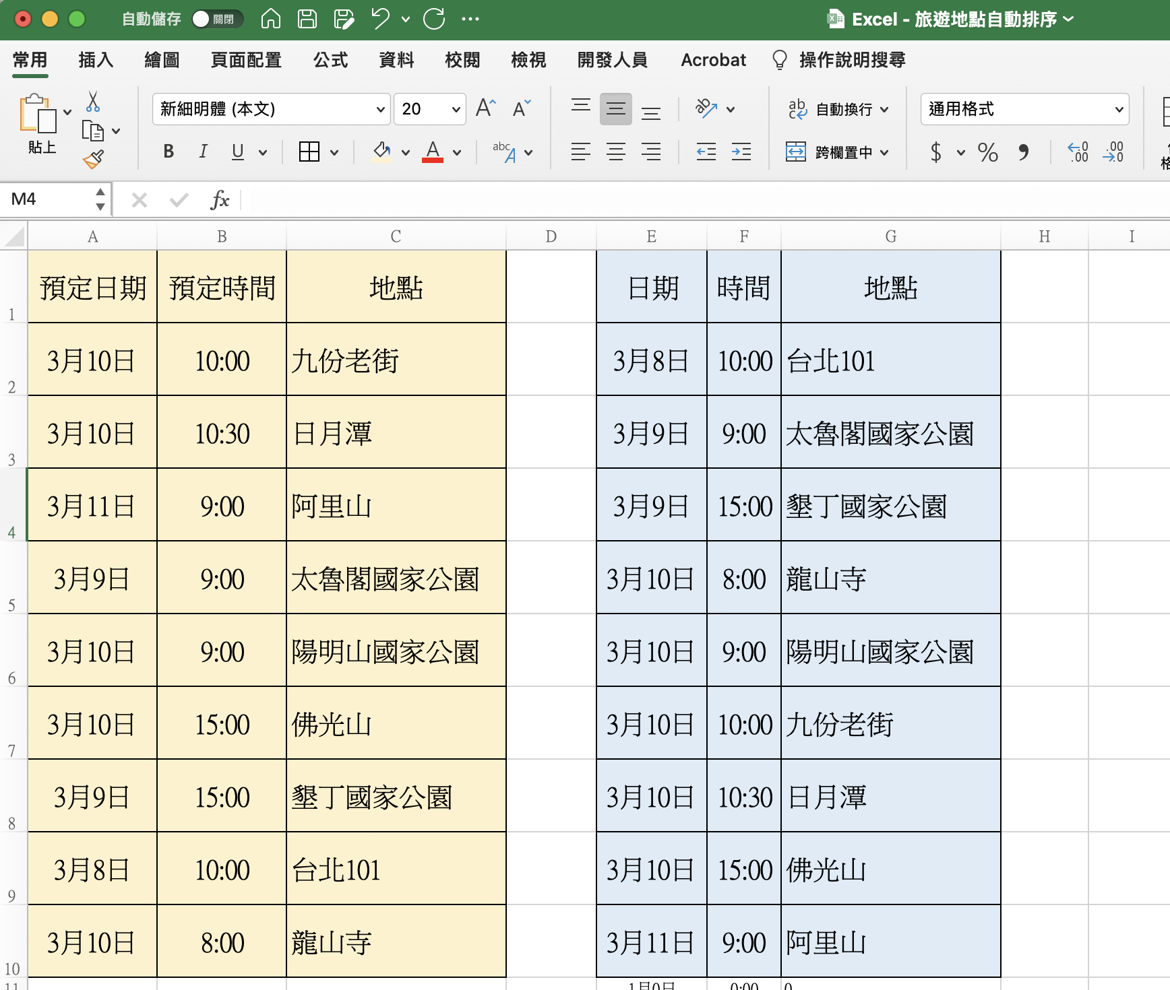Screen dimensions: 1170x990
Task: Toggle bold formatting
Action: coord(168,152)
